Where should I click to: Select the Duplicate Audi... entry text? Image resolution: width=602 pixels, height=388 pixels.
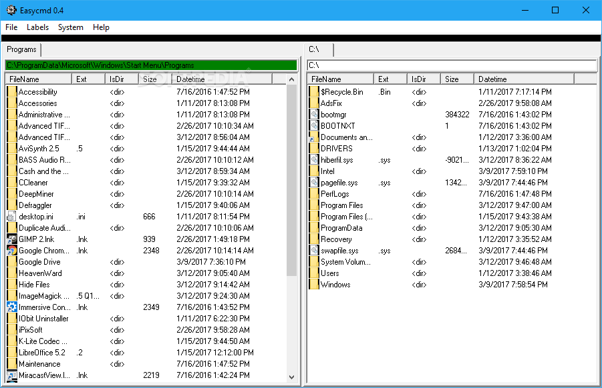45,228
